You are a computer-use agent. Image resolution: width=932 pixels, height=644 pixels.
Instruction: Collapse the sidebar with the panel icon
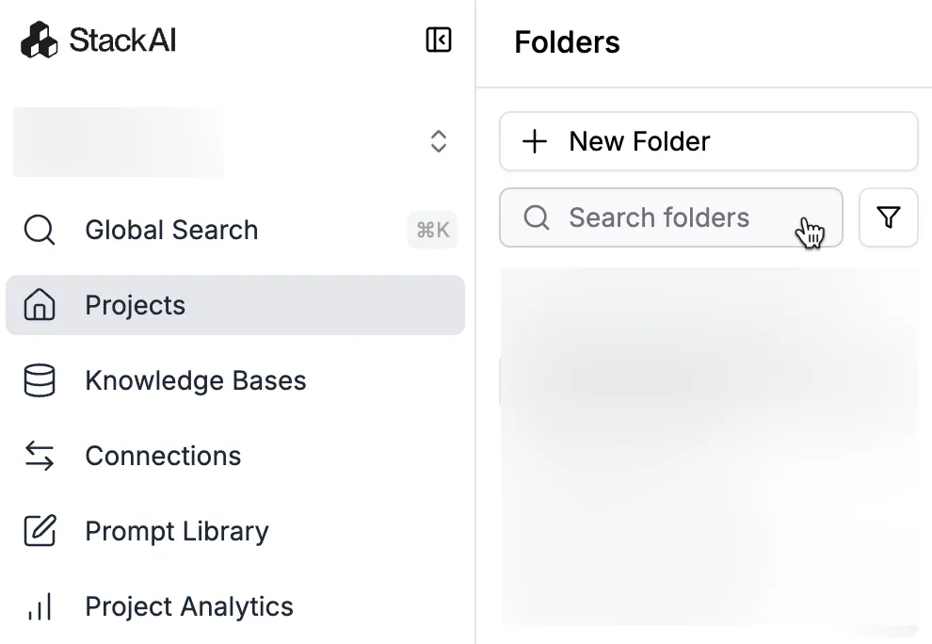439,40
